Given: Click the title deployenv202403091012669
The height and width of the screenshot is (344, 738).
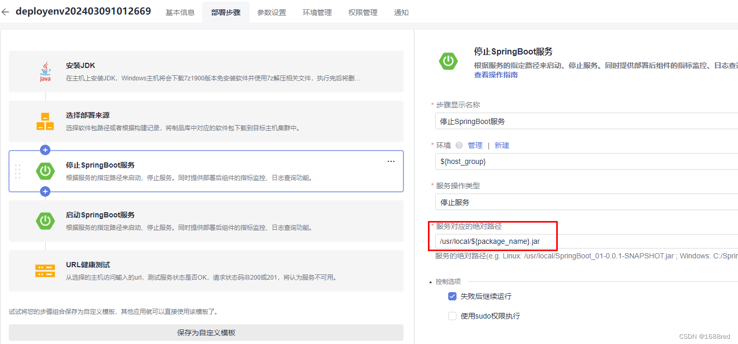Looking at the screenshot, I should pyautogui.click(x=83, y=11).
